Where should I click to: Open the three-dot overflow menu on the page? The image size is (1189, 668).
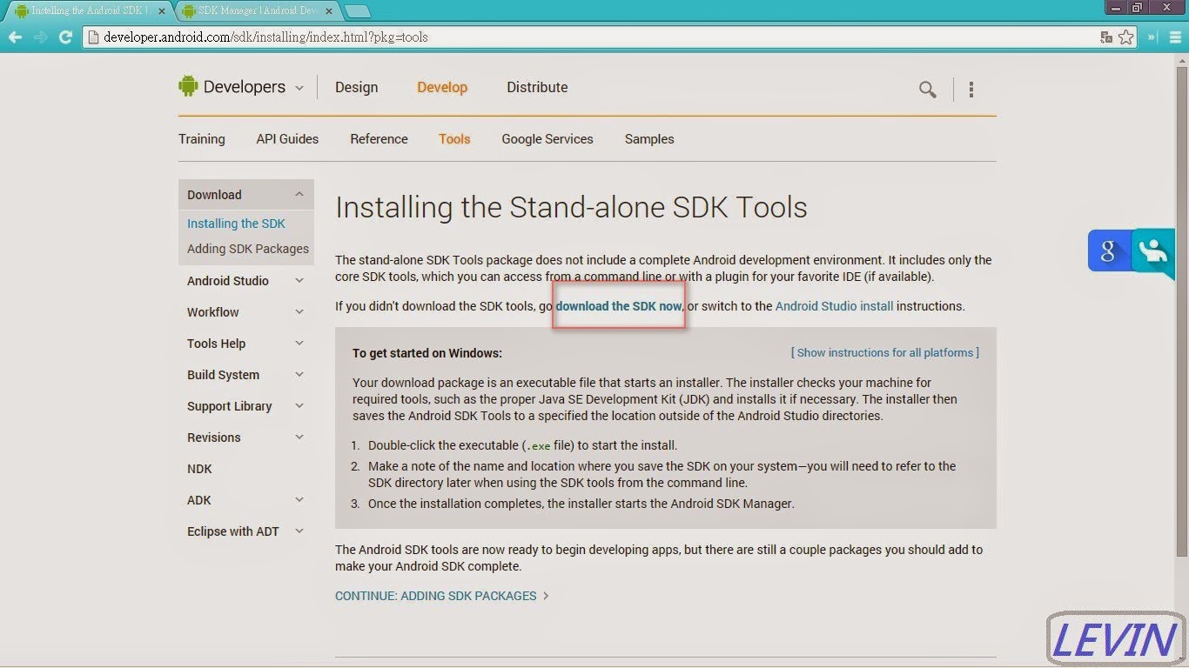(x=971, y=89)
